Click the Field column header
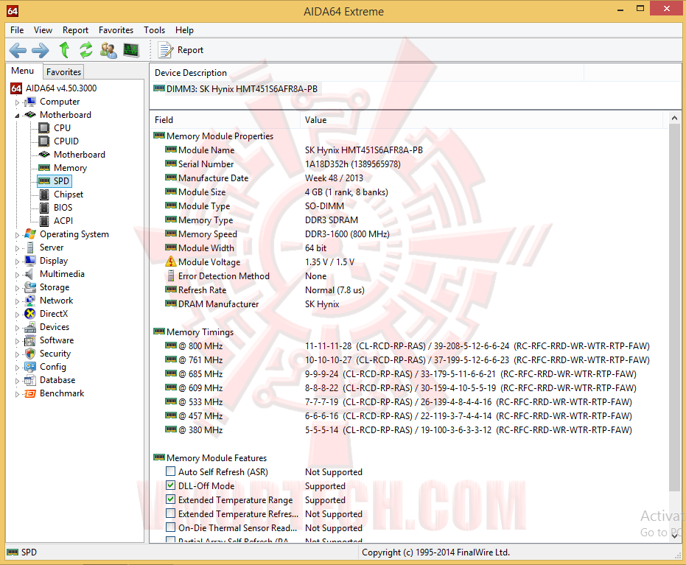The image size is (686, 565). [225, 120]
